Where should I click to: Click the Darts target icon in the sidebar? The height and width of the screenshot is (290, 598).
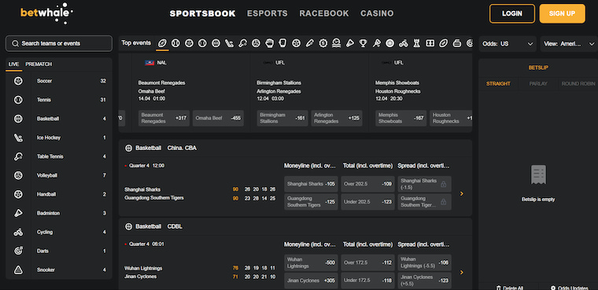[x=18, y=251]
